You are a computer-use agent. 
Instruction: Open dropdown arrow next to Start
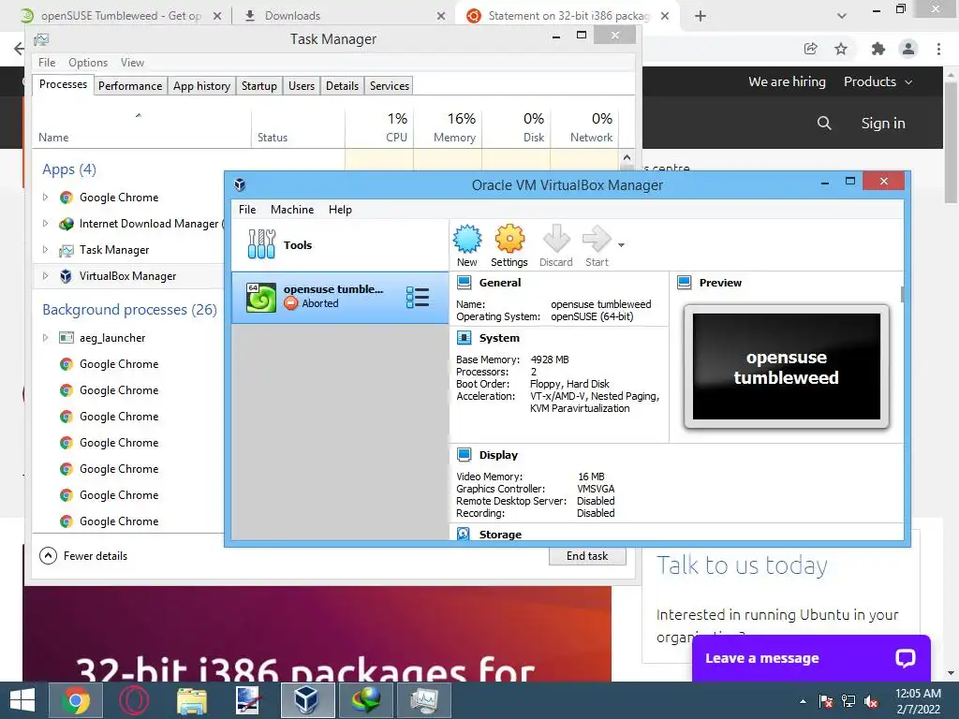click(622, 245)
